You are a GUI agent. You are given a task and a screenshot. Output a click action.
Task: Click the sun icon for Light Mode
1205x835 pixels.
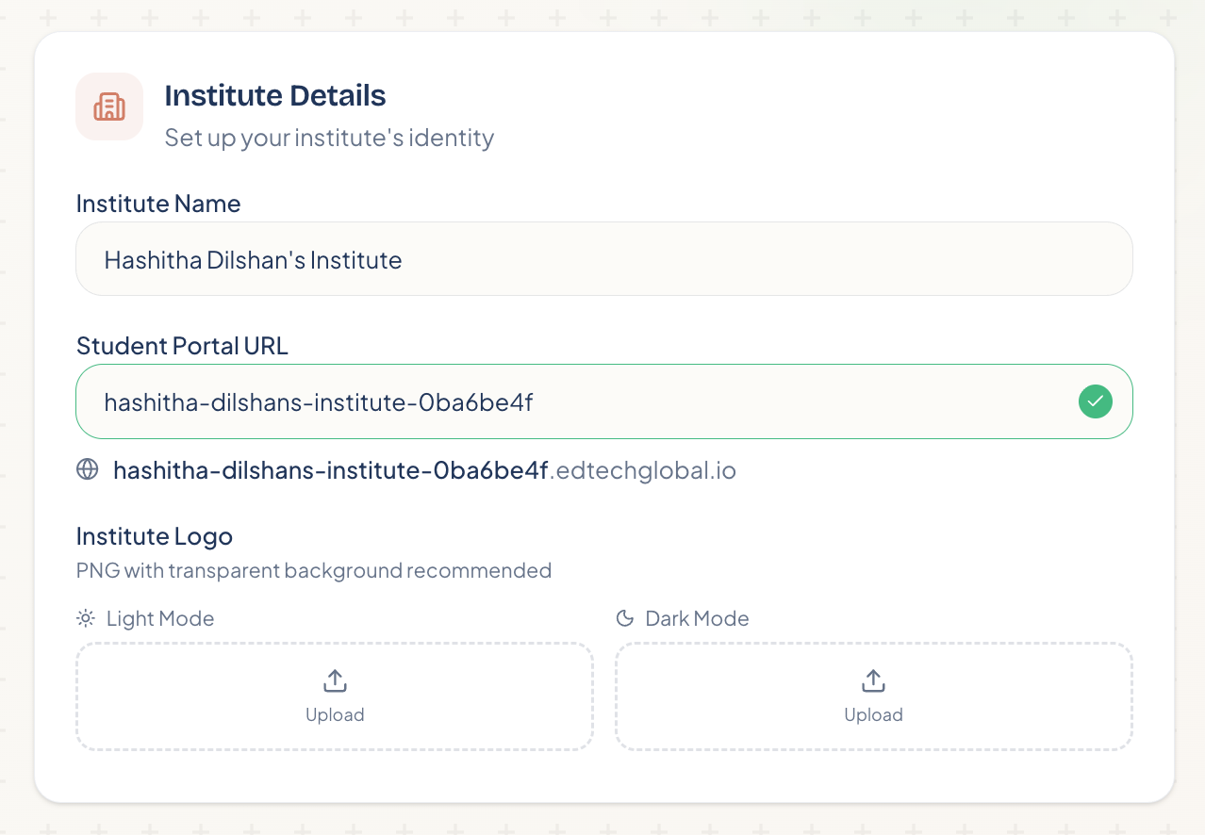point(86,618)
